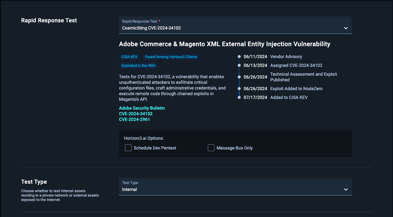This screenshot has height=217, width=393.
Task: Click the 07/17/2024 date text
Action: point(256,97)
